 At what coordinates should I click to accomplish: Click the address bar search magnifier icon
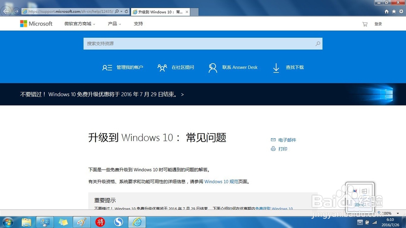pos(117,11)
